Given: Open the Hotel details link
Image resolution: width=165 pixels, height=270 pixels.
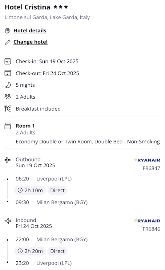Looking at the screenshot, I should (30, 30).
